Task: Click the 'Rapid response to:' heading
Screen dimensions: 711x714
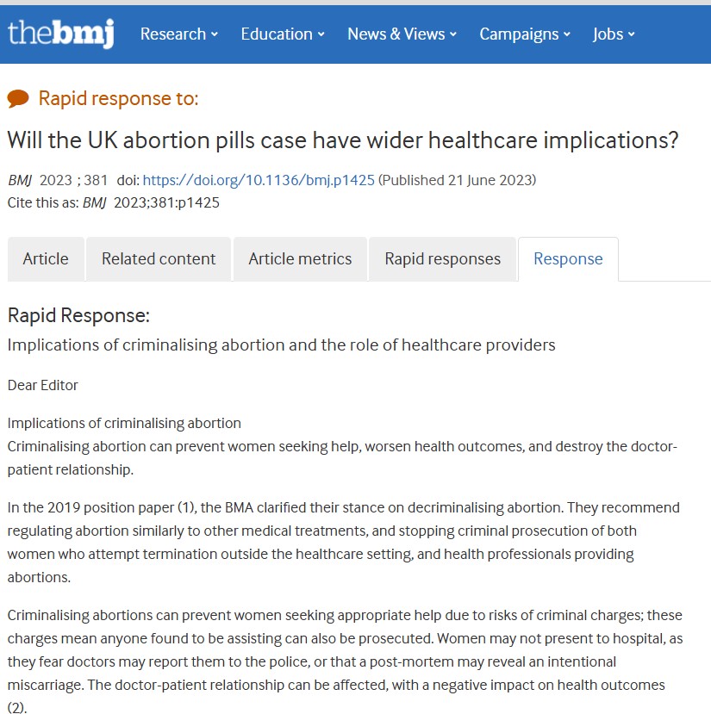Action: (x=118, y=99)
